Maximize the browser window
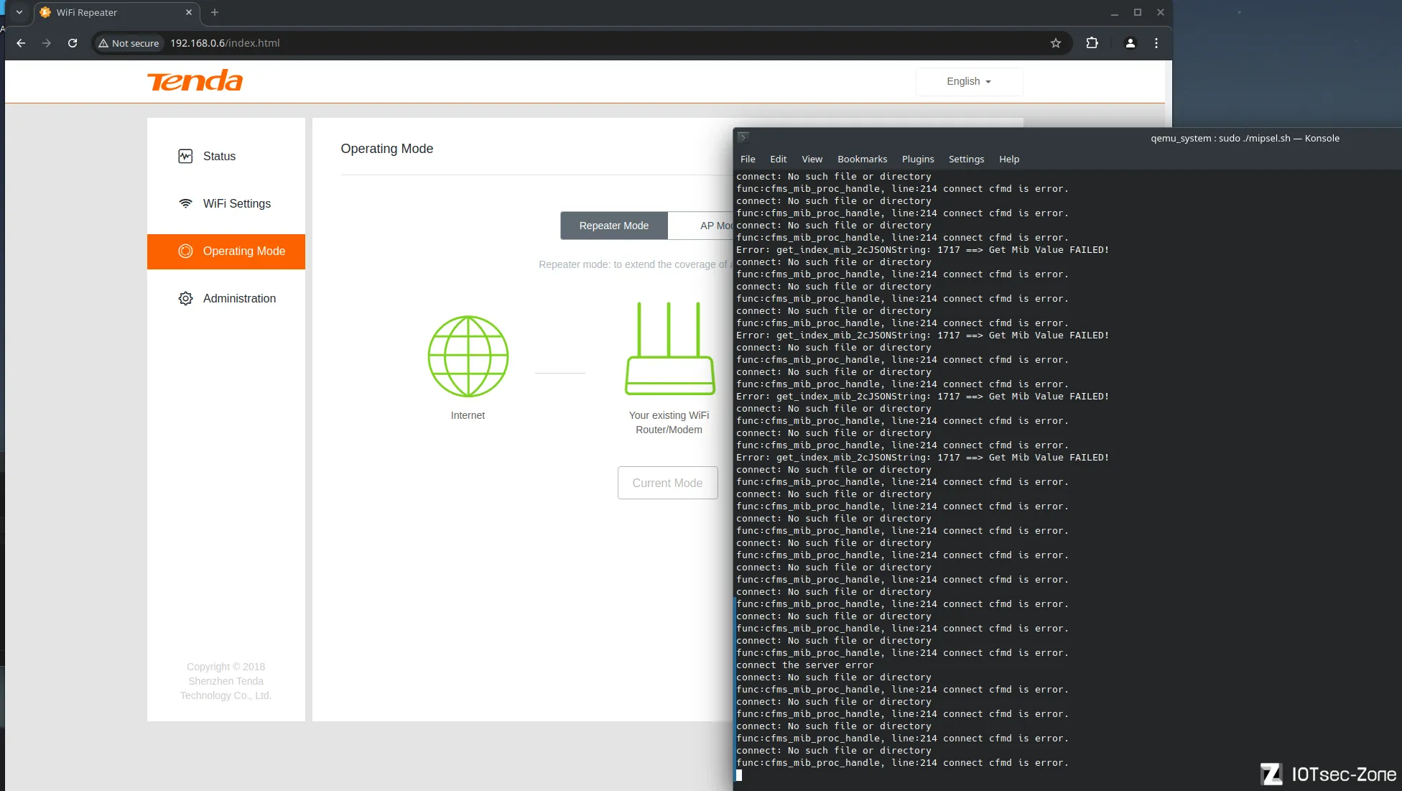 pos(1137,12)
